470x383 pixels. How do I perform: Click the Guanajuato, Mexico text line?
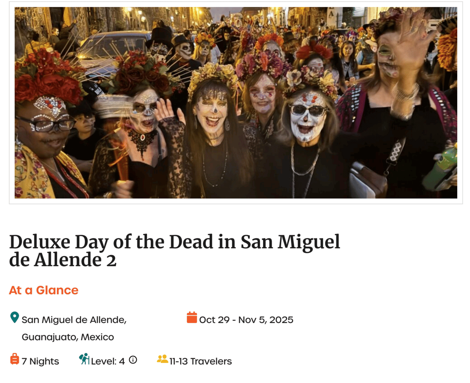click(x=68, y=337)
